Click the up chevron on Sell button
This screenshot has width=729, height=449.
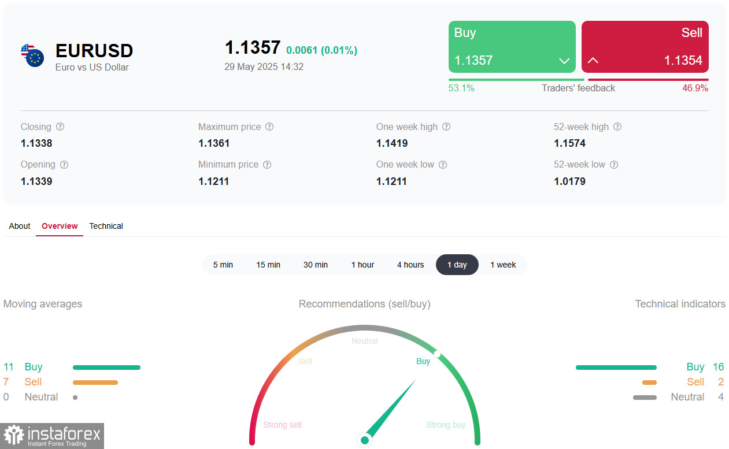(593, 60)
